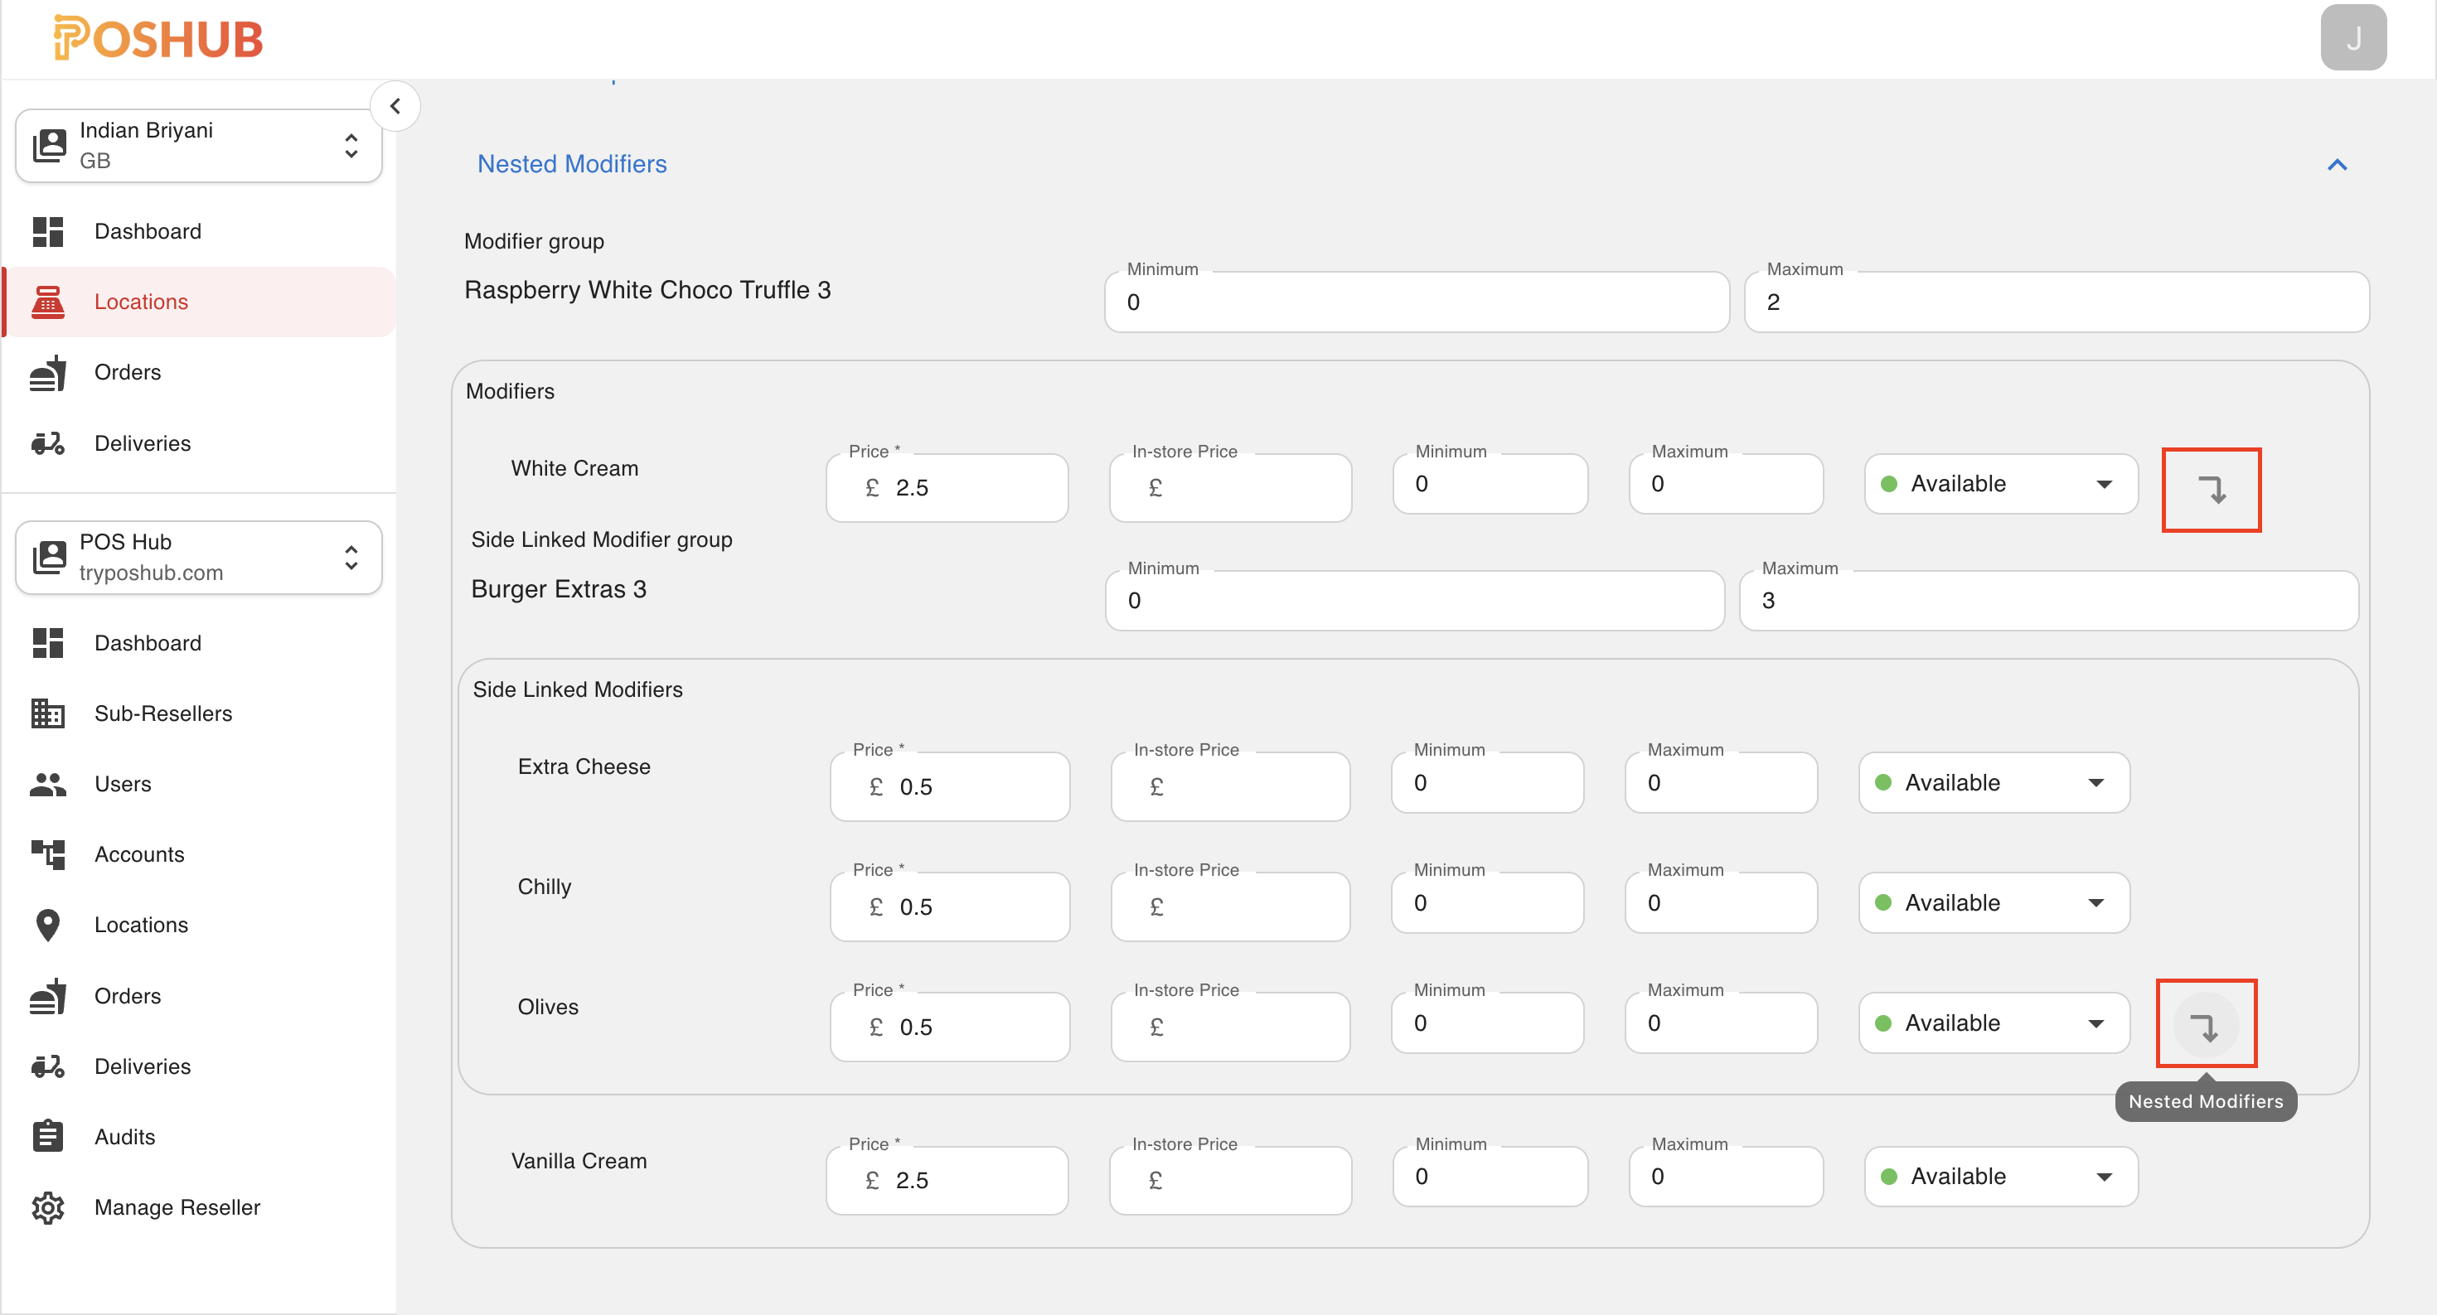Click the Users people icon
Image resolution: width=2437 pixels, height=1315 pixels.
point(47,785)
